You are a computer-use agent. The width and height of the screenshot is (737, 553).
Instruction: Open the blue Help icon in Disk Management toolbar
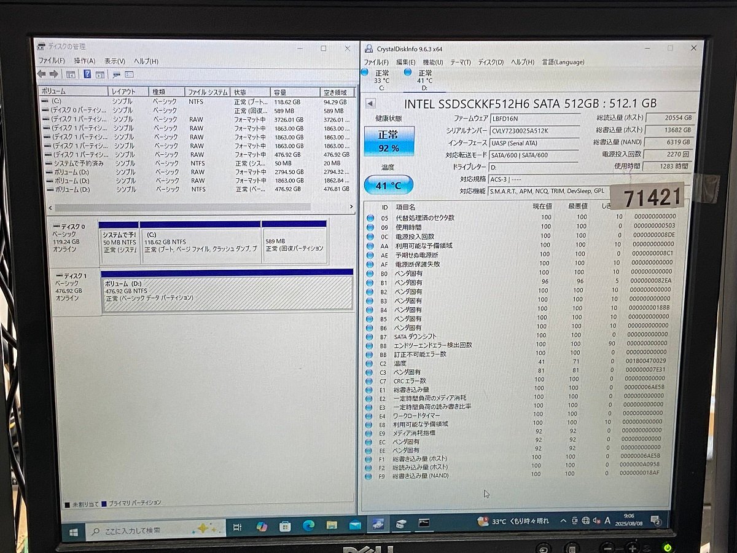pyautogui.click(x=87, y=74)
